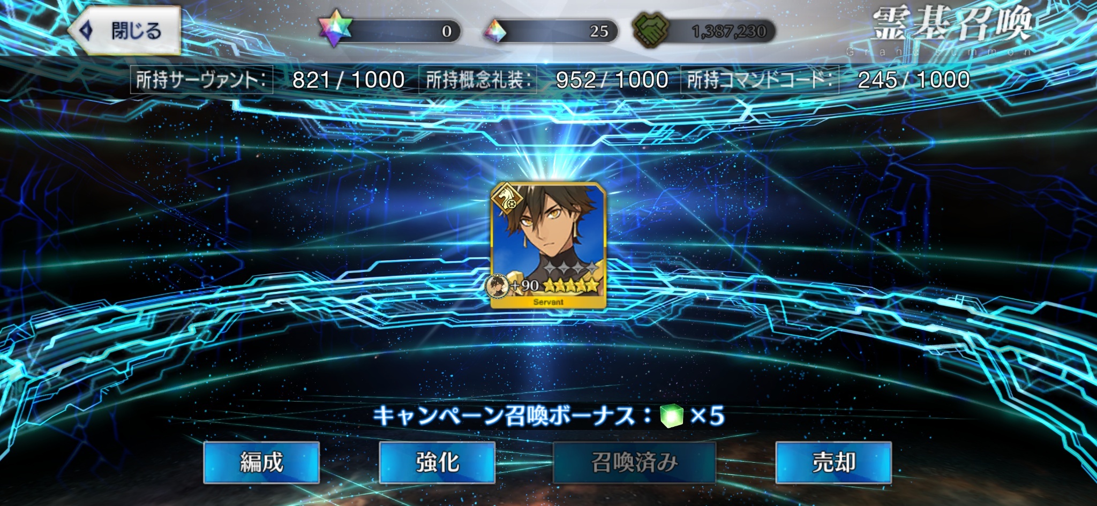
Task: Open the summoned Servant card portrait
Action: tap(548, 245)
